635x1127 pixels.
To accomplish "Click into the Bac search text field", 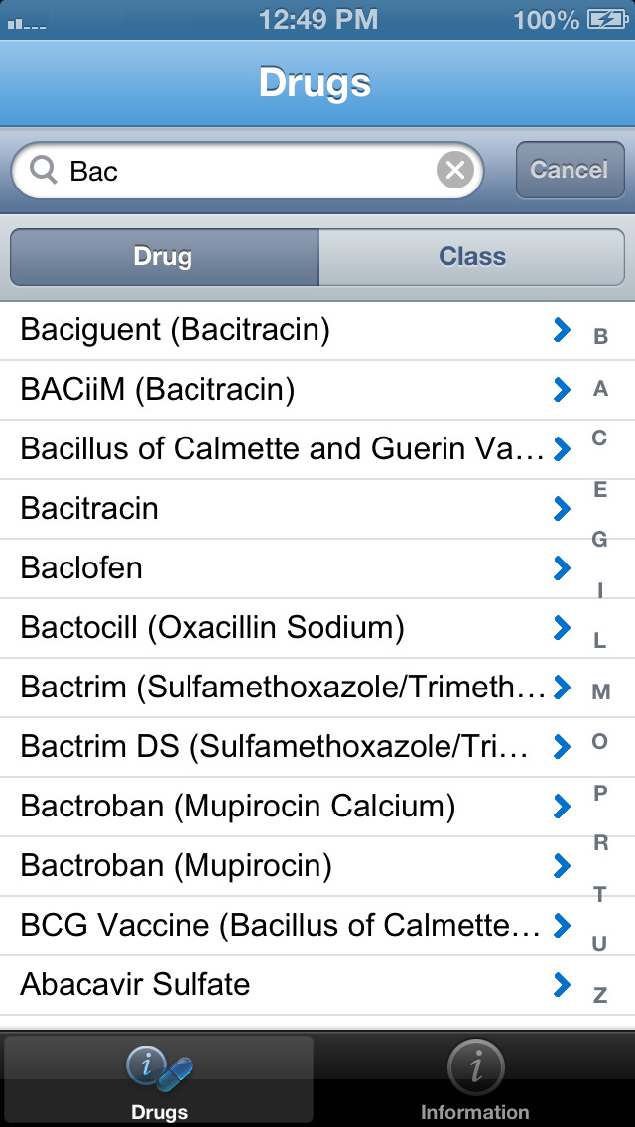I will [x=248, y=171].
